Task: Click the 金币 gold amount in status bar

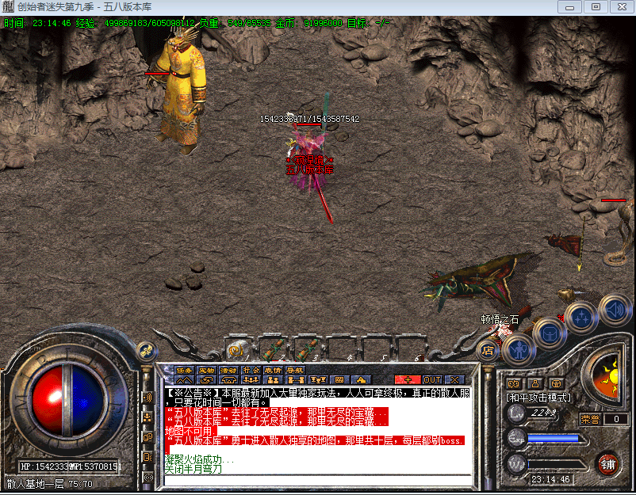Action: click(x=309, y=23)
